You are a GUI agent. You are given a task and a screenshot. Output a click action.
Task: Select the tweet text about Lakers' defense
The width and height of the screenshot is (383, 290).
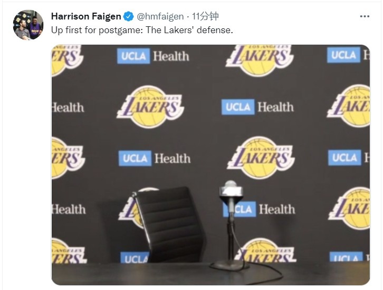coord(142,30)
